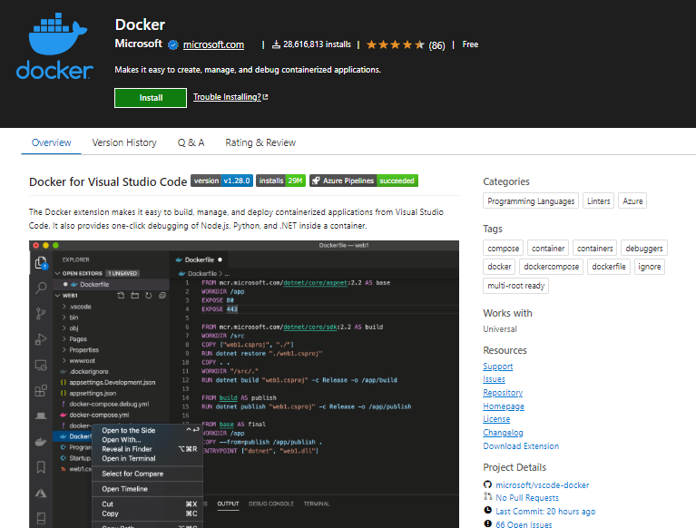The height and width of the screenshot is (528, 696).
Task: Click the Search magnifier icon in VS Code sidebar
Action: 41,288
